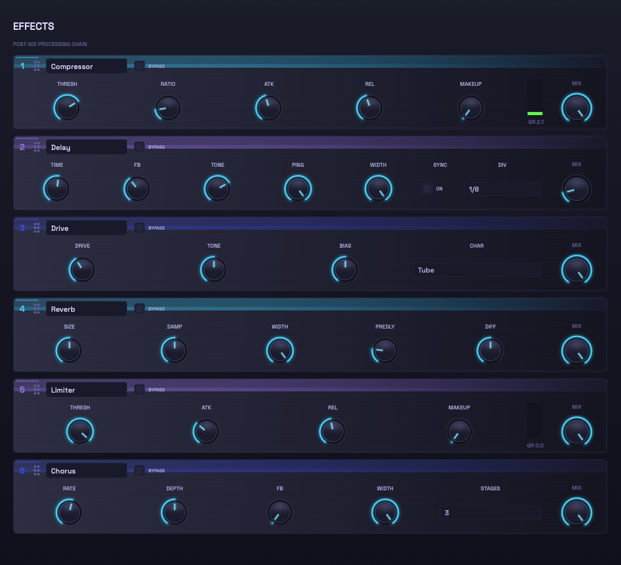The width and height of the screenshot is (621, 565).
Task: Open the Limiter effect type dropdown
Action: (87, 390)
